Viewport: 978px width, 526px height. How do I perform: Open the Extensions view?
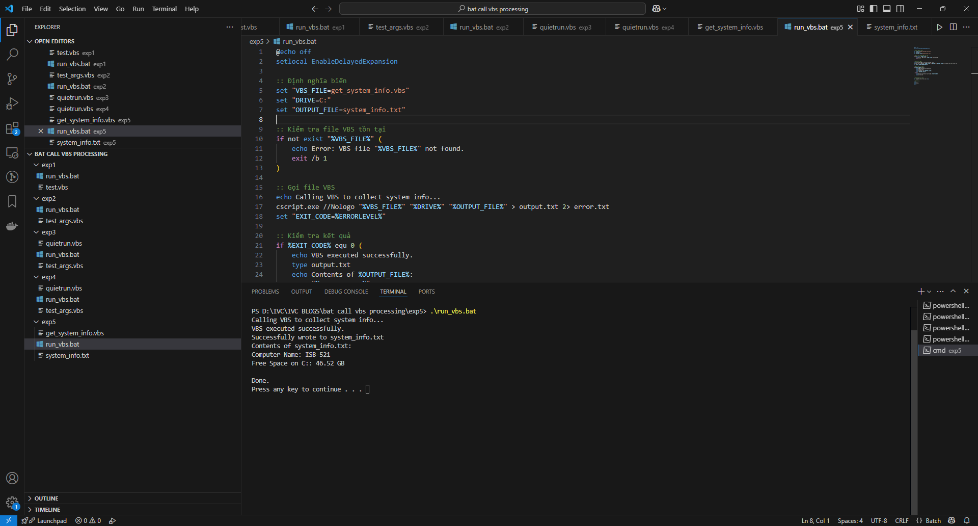12,128
